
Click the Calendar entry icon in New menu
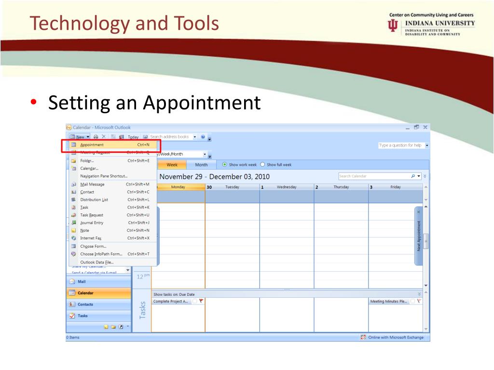(74, 168)
